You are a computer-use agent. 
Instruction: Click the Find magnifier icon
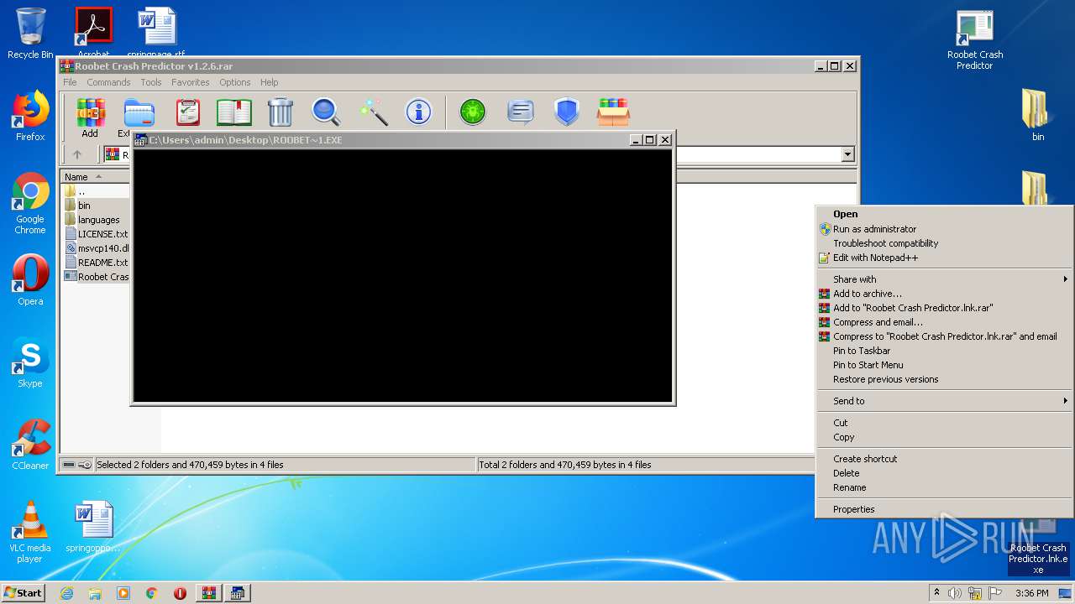[x=326, y=112]
